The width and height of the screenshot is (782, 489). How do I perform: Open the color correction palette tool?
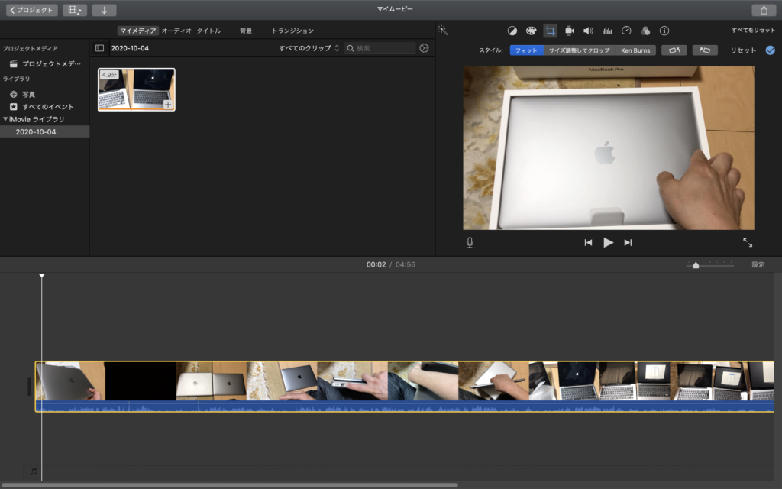tap(531, 31)
